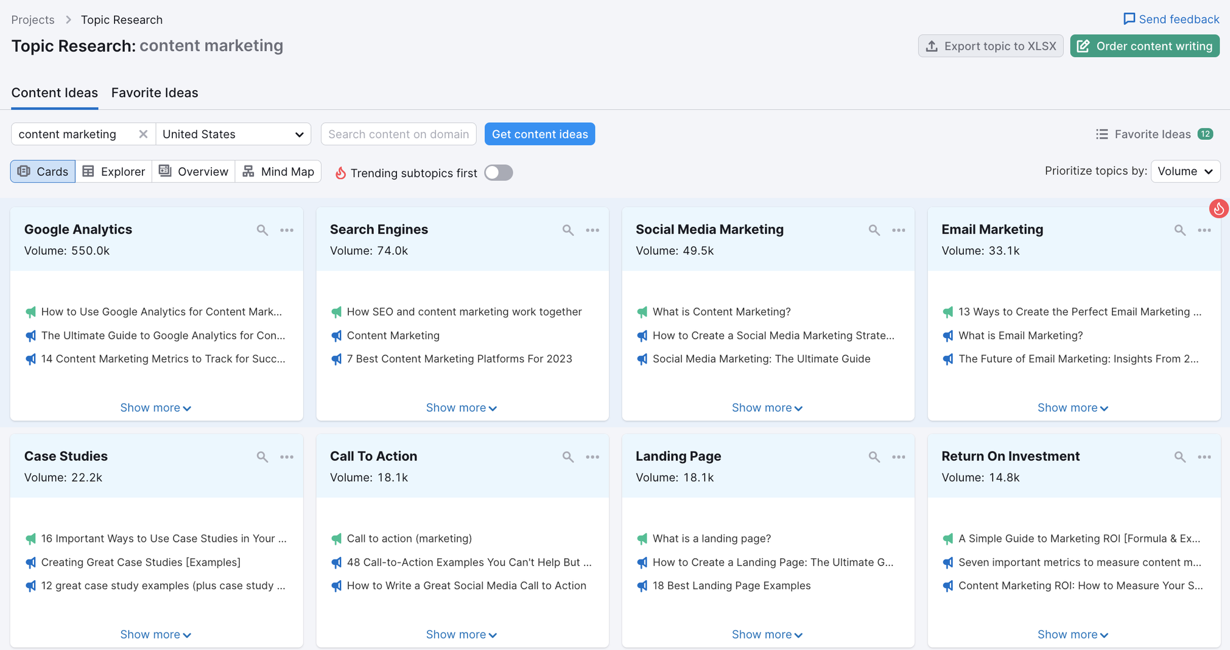Select the Cards view
Viewport: 1230px width, 650px height.
tap(42, 171)
